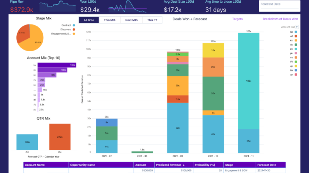
Task: Click the Engagement & S... legend orange dot
Action: click(x=74, y=34)
